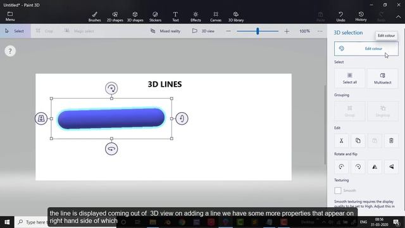
Task: Collapse the ribbon with the chevron
Action: pos(398,16)
